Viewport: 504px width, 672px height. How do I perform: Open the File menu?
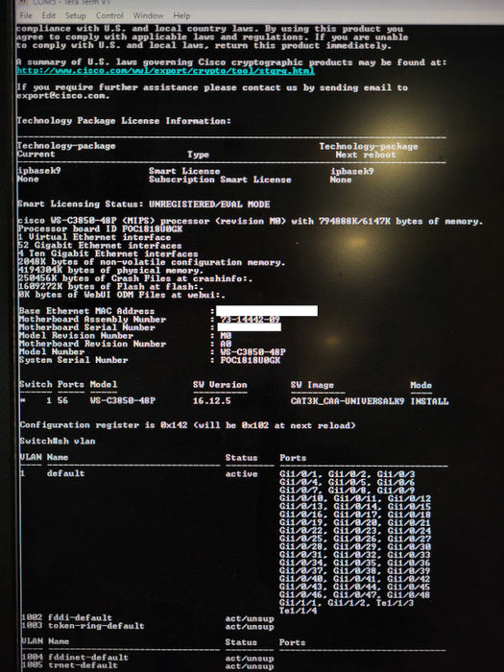(x=26, y=15)
